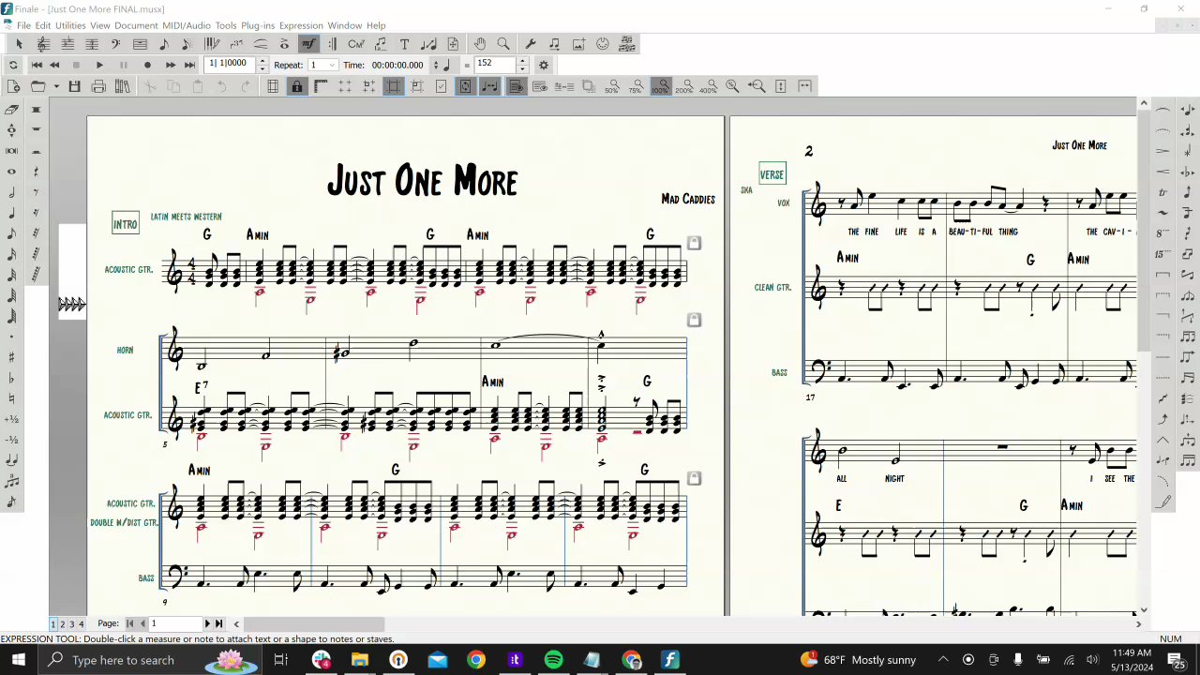Jump to the last page
The image size is (1200, 675).
point(219,623)
